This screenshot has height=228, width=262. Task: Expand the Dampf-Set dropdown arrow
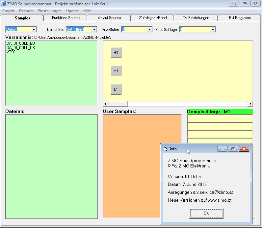pos(94,30)
